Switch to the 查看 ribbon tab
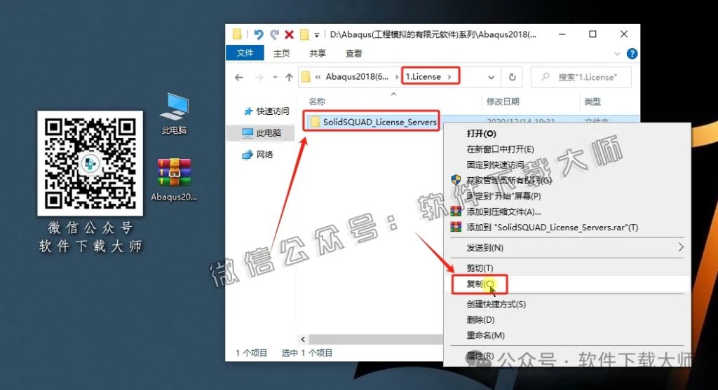 pos(353,53)
